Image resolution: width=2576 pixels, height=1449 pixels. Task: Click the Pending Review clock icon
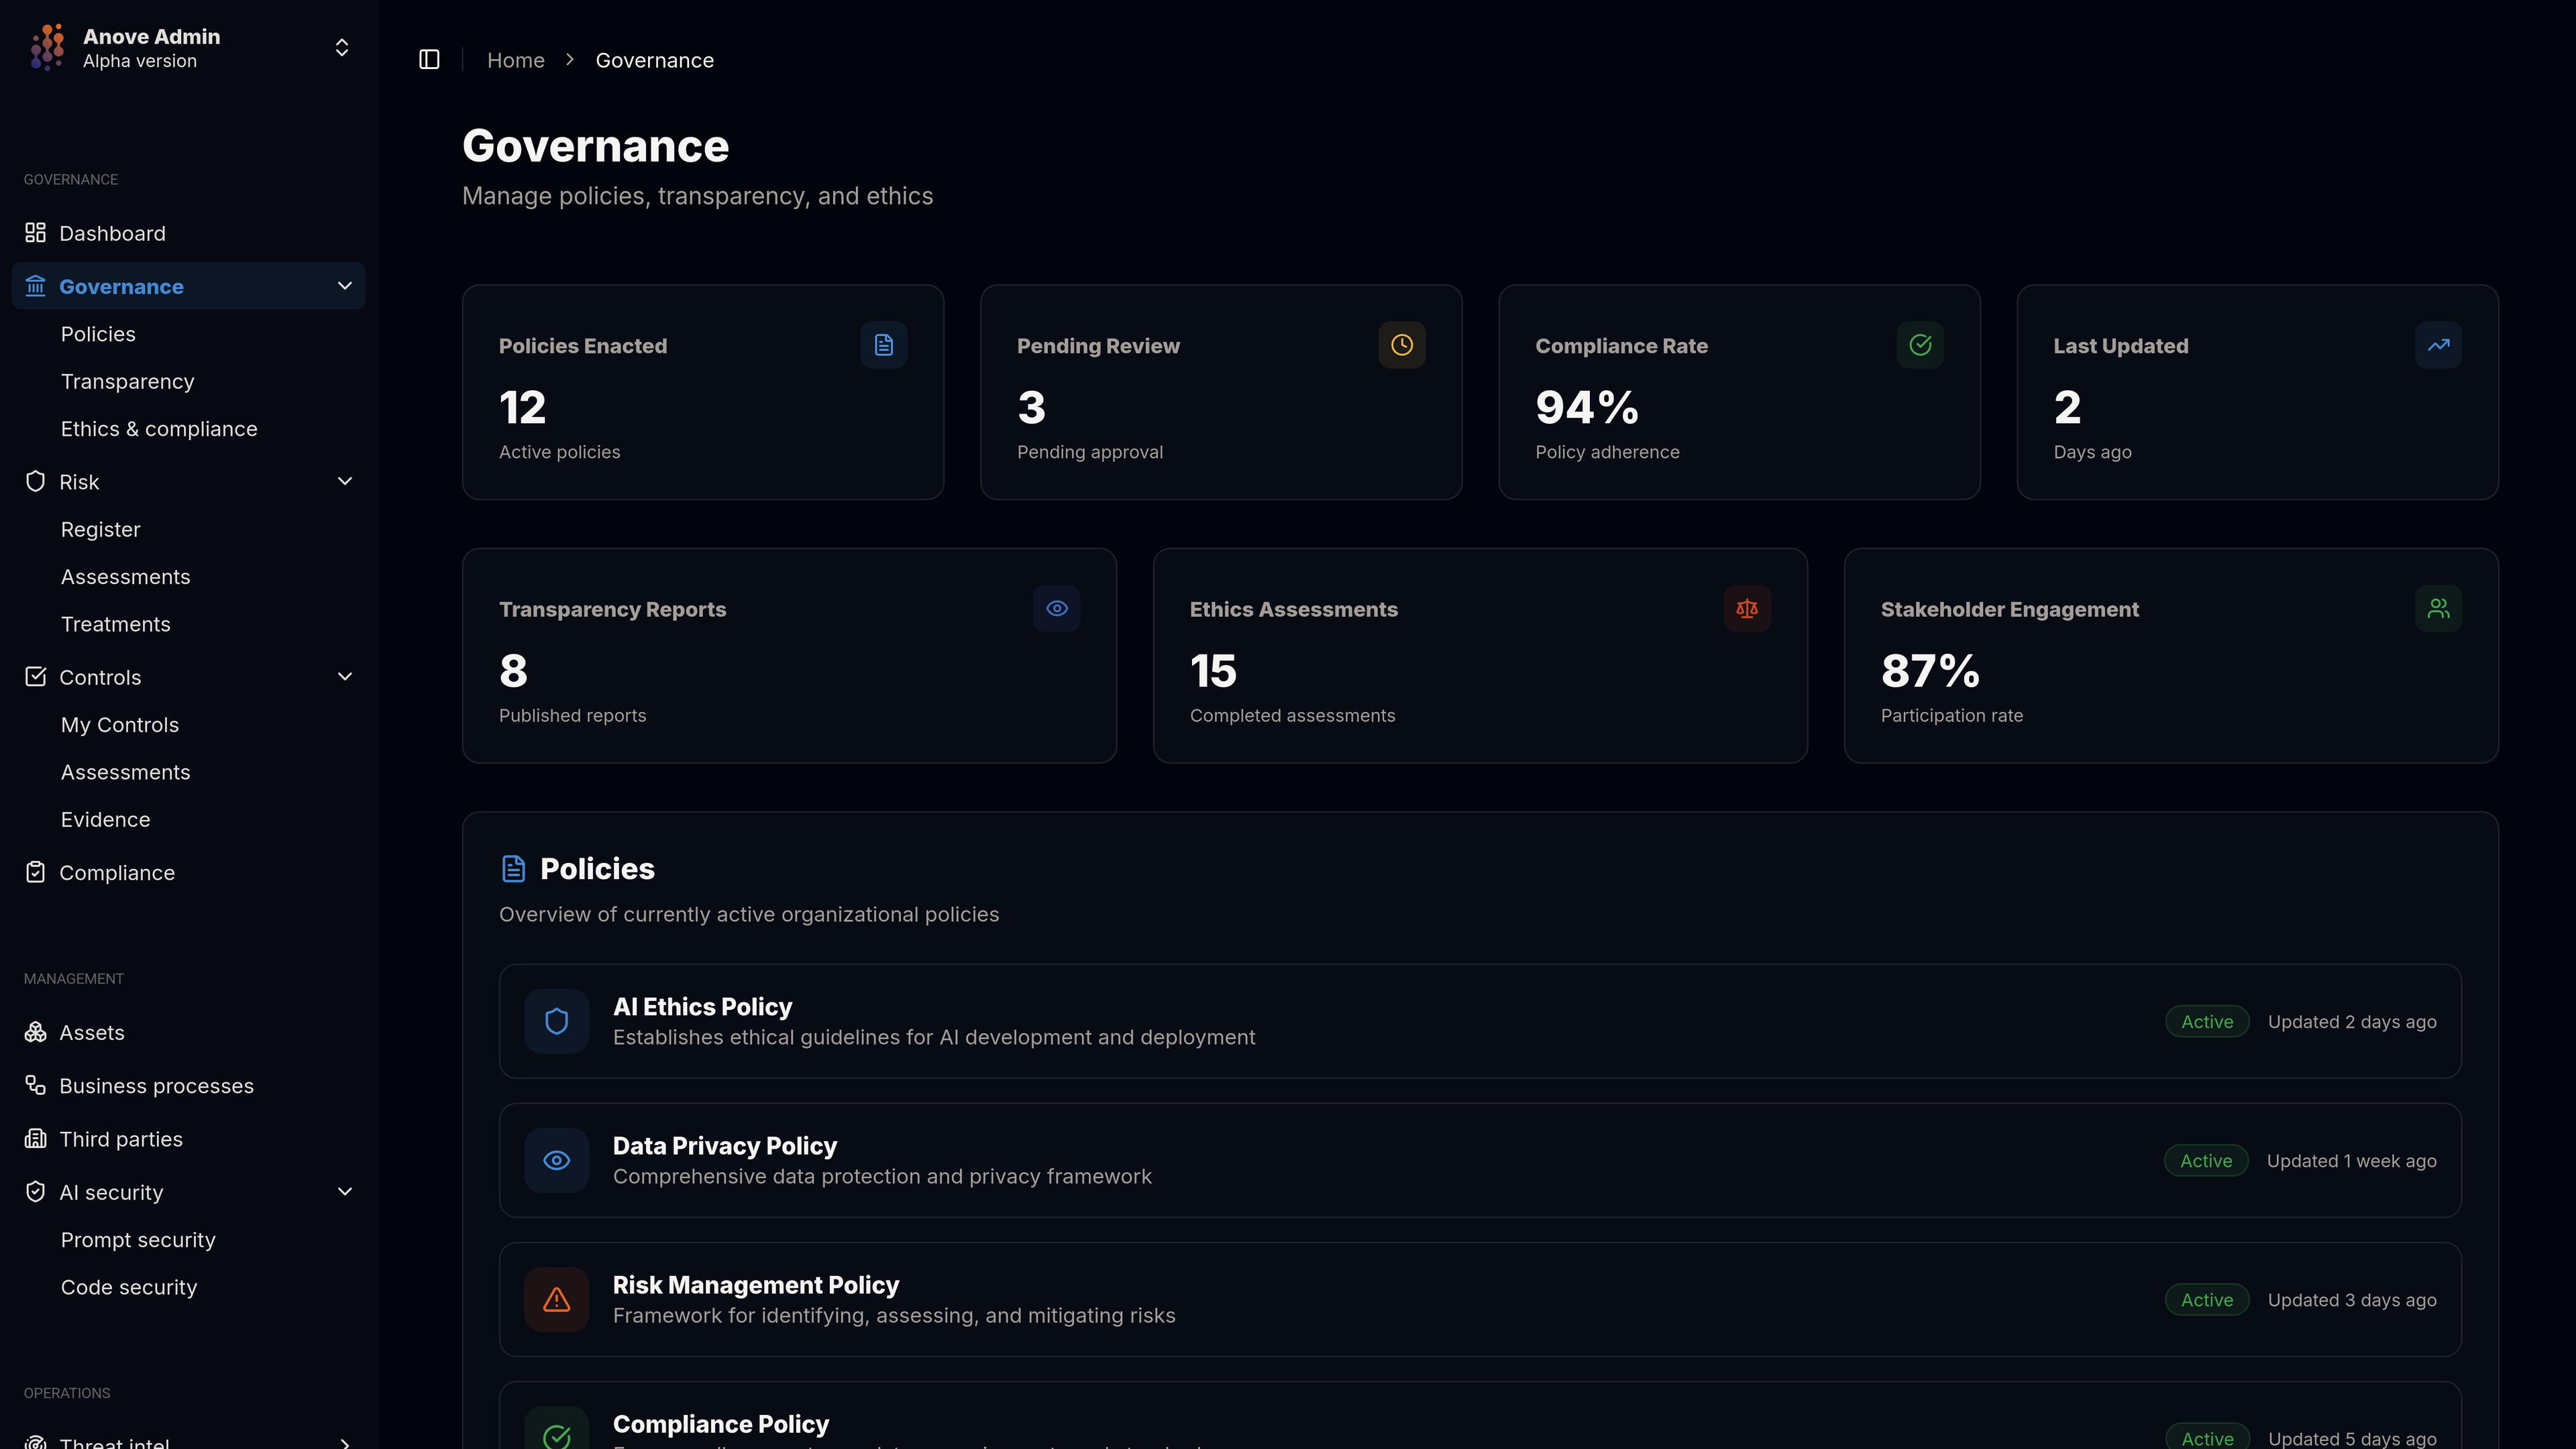coord(1401,345)
